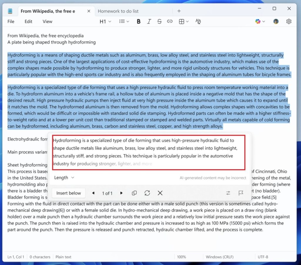
Task: Open the Length dropdown
Action: (x=64, y=178)
